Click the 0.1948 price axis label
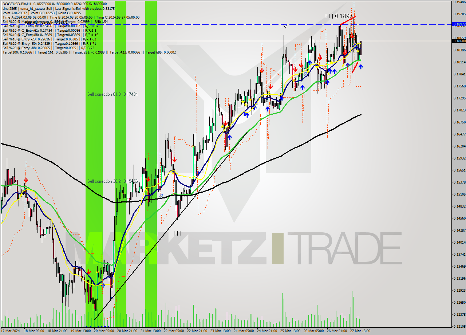 point(459,2)
